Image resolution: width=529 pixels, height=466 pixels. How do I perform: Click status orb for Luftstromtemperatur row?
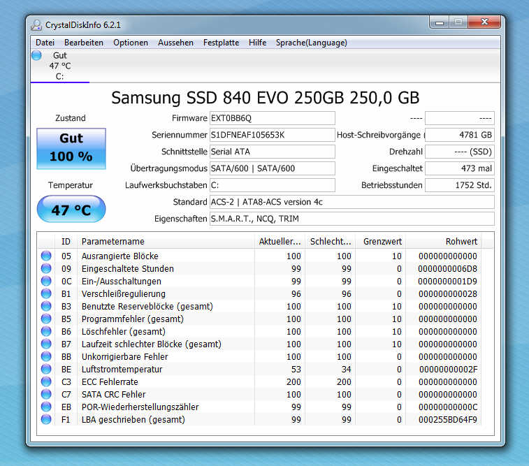tap(46, 369)
